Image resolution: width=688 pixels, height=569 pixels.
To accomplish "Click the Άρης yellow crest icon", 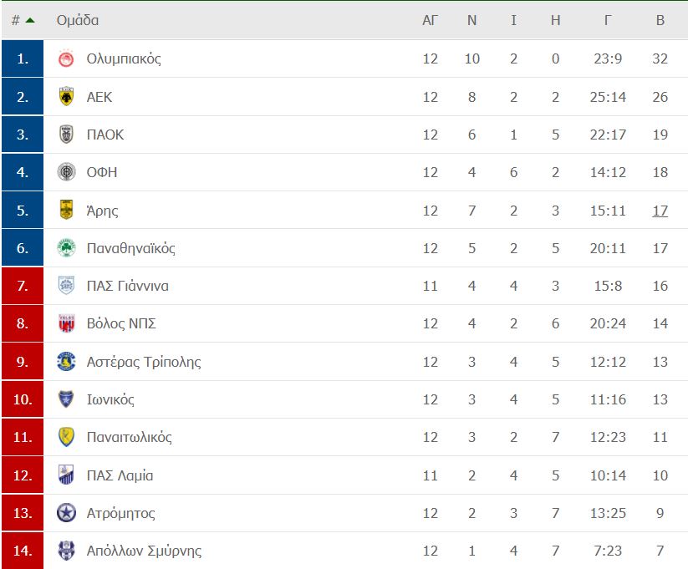I will tap(66, 210).
